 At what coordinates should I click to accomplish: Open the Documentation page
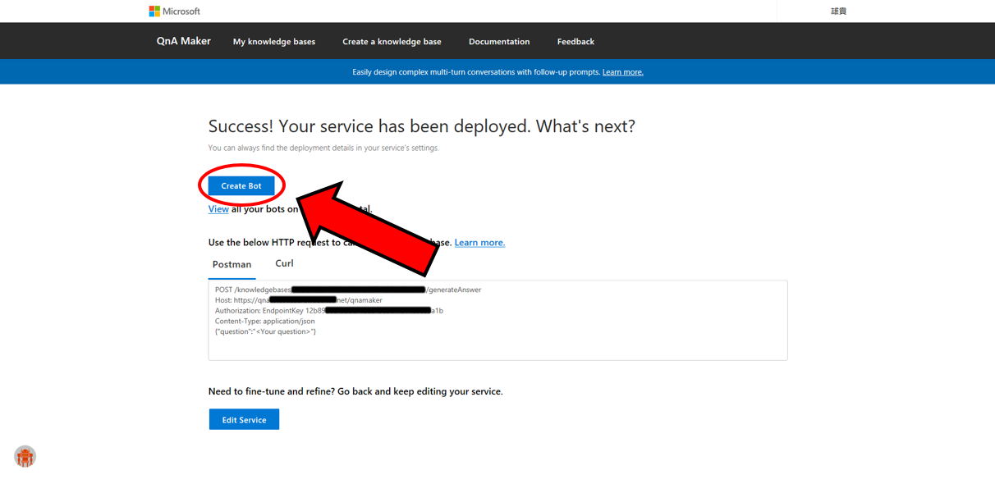[x=499, y=42]
